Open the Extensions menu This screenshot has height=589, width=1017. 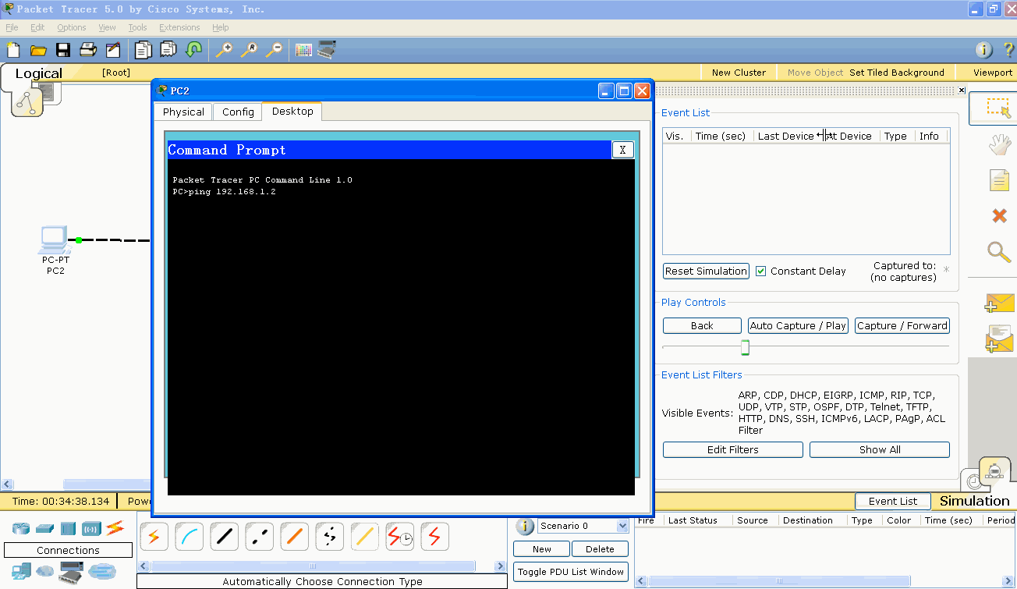(x=179, y=27)
